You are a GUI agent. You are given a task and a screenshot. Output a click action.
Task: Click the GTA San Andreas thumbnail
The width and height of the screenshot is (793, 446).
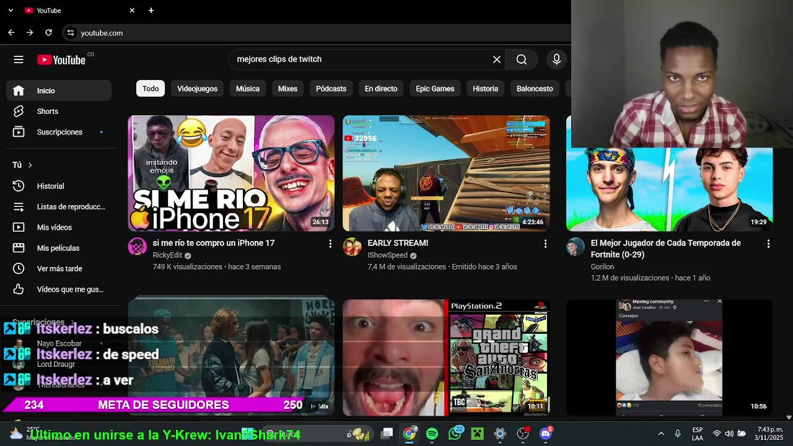(446, 357)
